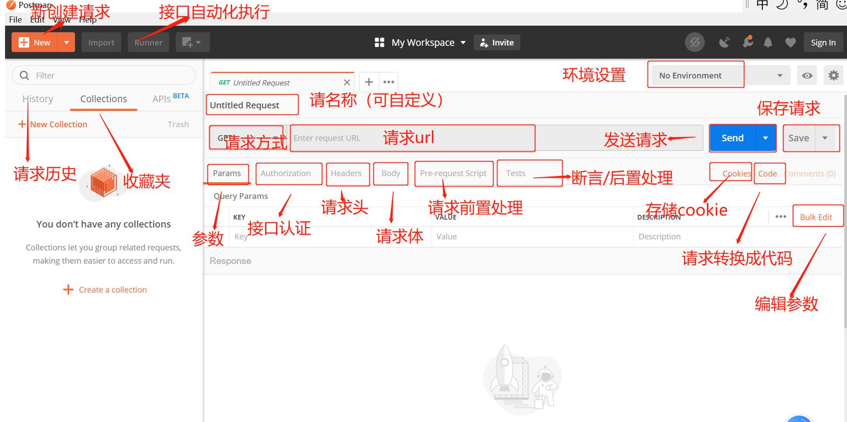Select the Pre-request Script tab

453,173
